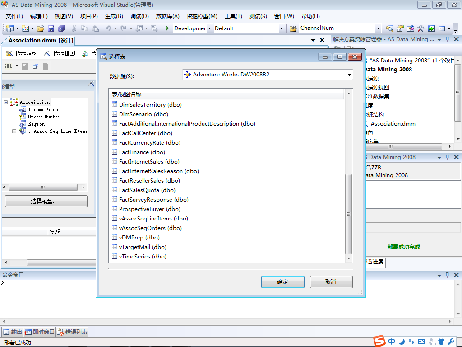Click the Toolbox wrench toolbar icon
This screenshot has width=462, height=347.
(x=421, y=28)
